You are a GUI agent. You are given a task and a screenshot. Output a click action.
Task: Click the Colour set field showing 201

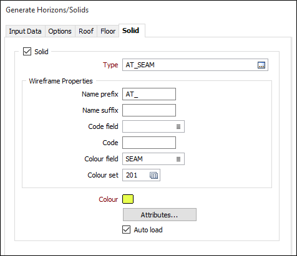[x=141, y=175]
